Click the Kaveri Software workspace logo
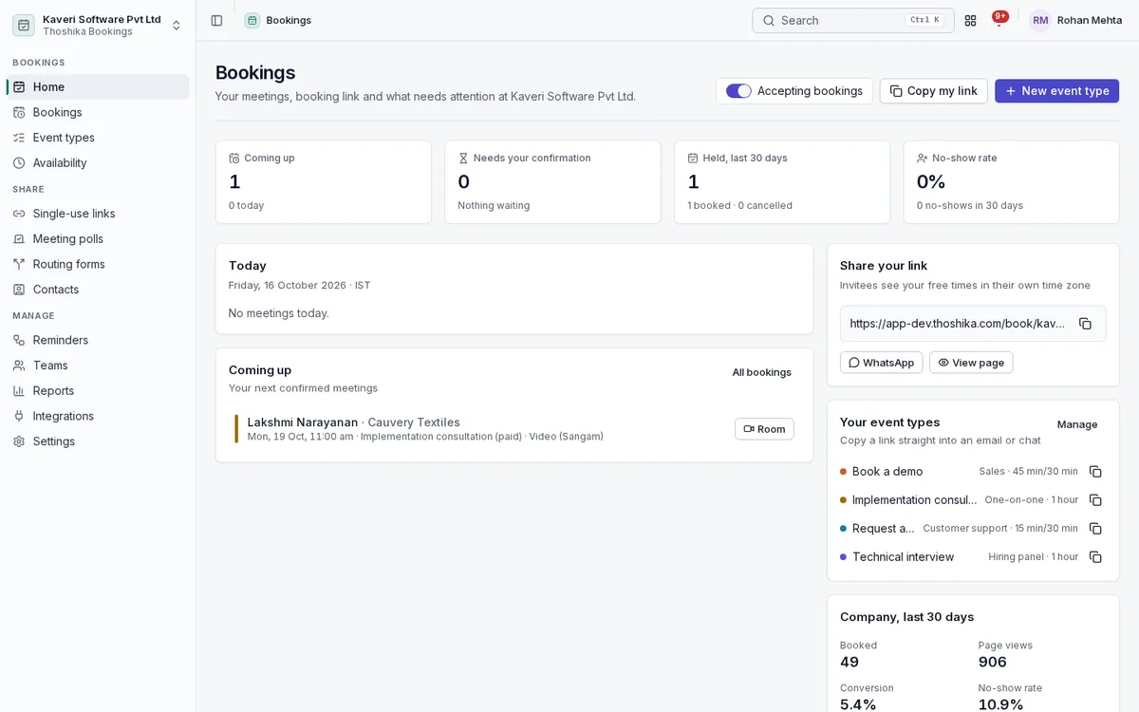Viewport: 1139px width, 712px height. [24, 25]
